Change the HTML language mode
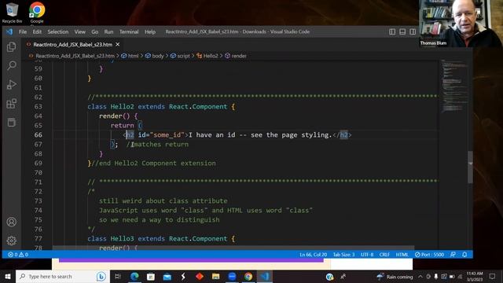The height and width of the screenshot is (283, 503). pos(402,255)
